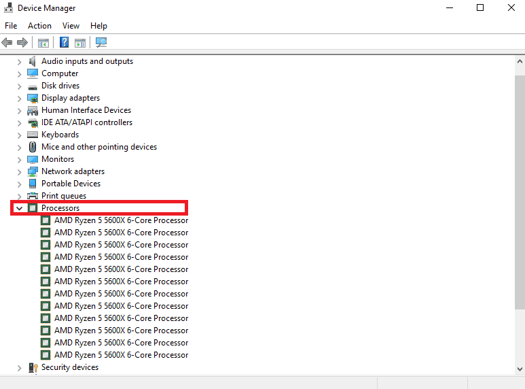Expand Portable Devices
Viewport: 525px width, 389px height.
[x=20, y=184]
